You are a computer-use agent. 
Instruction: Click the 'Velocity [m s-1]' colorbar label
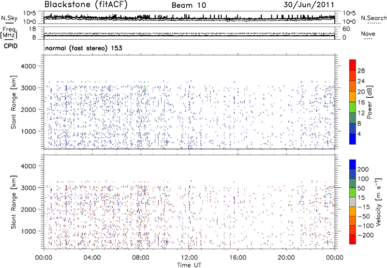tap(378, 202)
